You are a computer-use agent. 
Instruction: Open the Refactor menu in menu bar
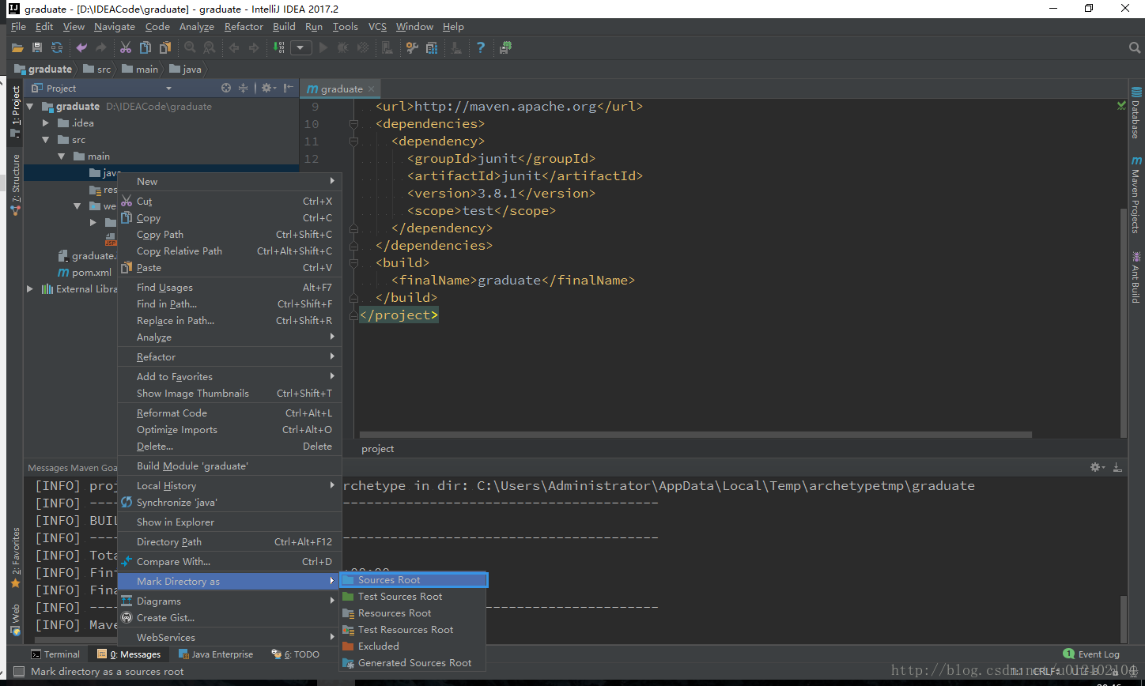coord(244,27)
